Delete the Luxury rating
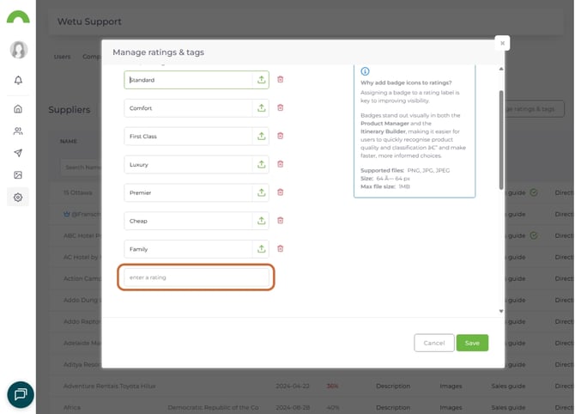The image size is (575, 414). tap(280, 164)
